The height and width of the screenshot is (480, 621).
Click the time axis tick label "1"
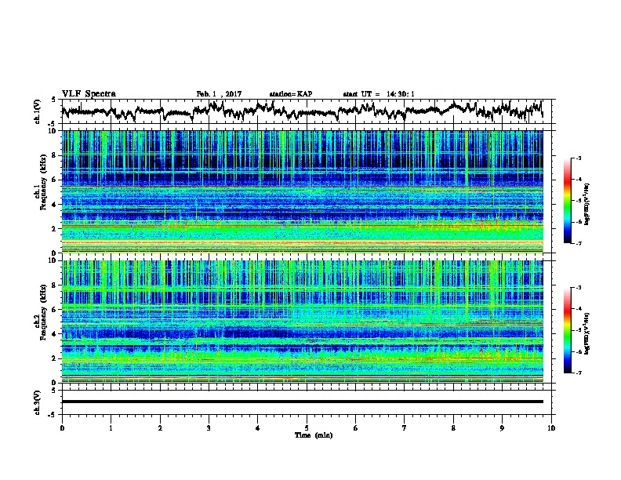[x=111, y=428]
